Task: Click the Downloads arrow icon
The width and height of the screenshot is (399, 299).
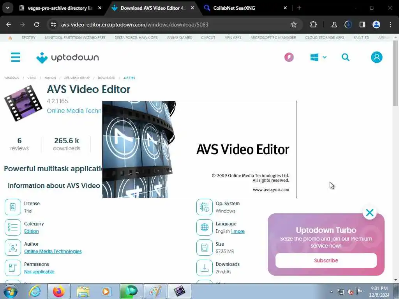Action: [204, 268]
